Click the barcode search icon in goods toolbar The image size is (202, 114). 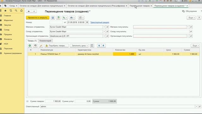coord(35,46)
